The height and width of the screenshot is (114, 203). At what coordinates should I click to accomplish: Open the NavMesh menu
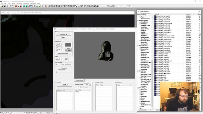coord(19,3)
